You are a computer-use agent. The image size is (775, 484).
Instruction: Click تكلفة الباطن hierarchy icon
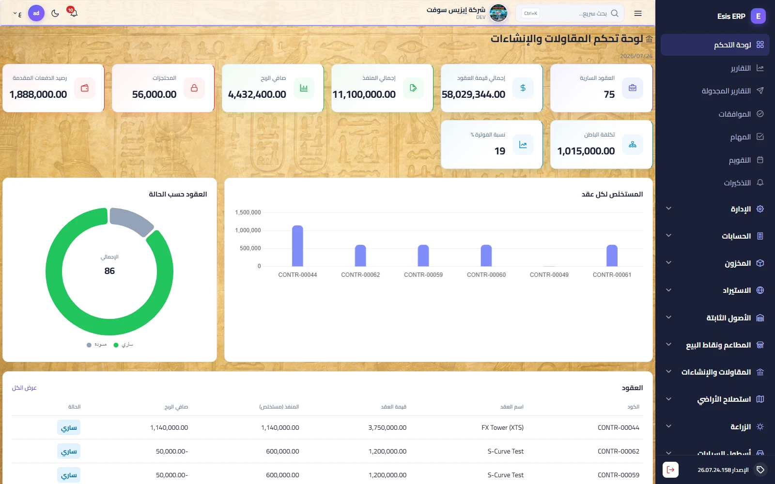[x=633, y=145]
